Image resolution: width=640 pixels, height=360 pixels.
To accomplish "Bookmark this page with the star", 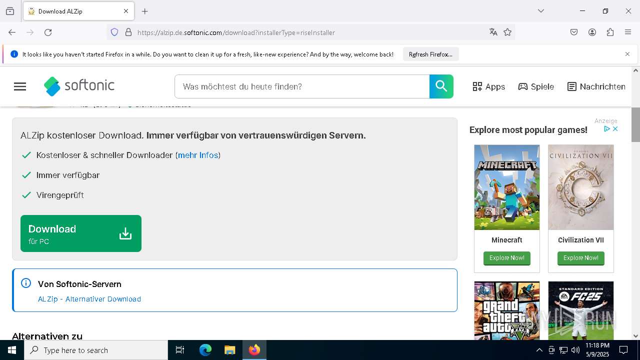I will pyautogui.click(x=507, y=32).
